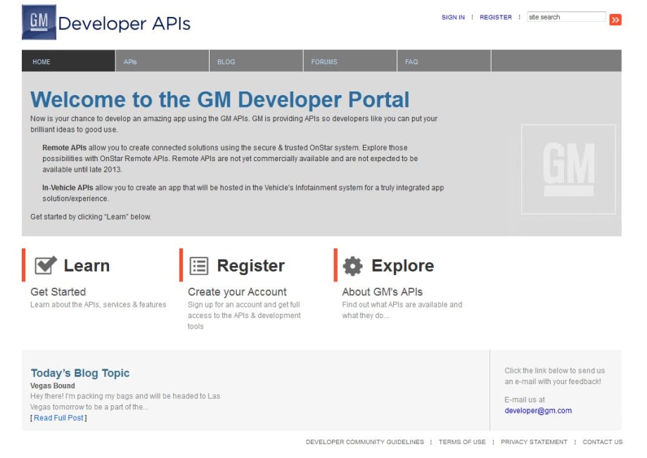Open the About GM's APIs link
647x458 pixels.
click(383, 292)
